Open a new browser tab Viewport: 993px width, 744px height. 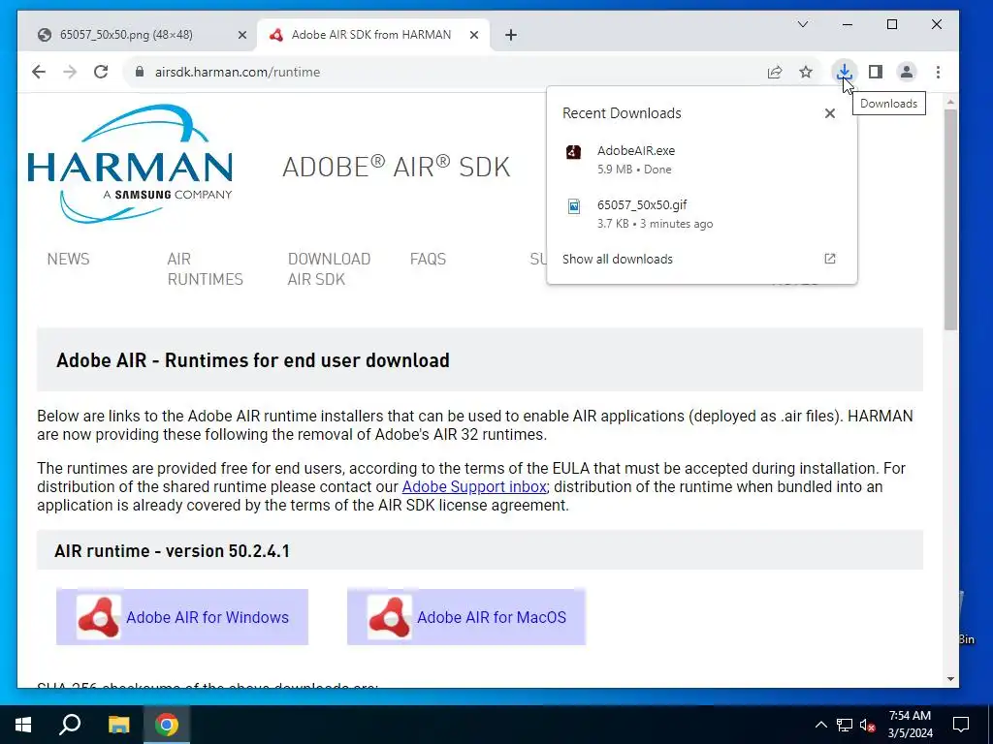pos(511,36)
